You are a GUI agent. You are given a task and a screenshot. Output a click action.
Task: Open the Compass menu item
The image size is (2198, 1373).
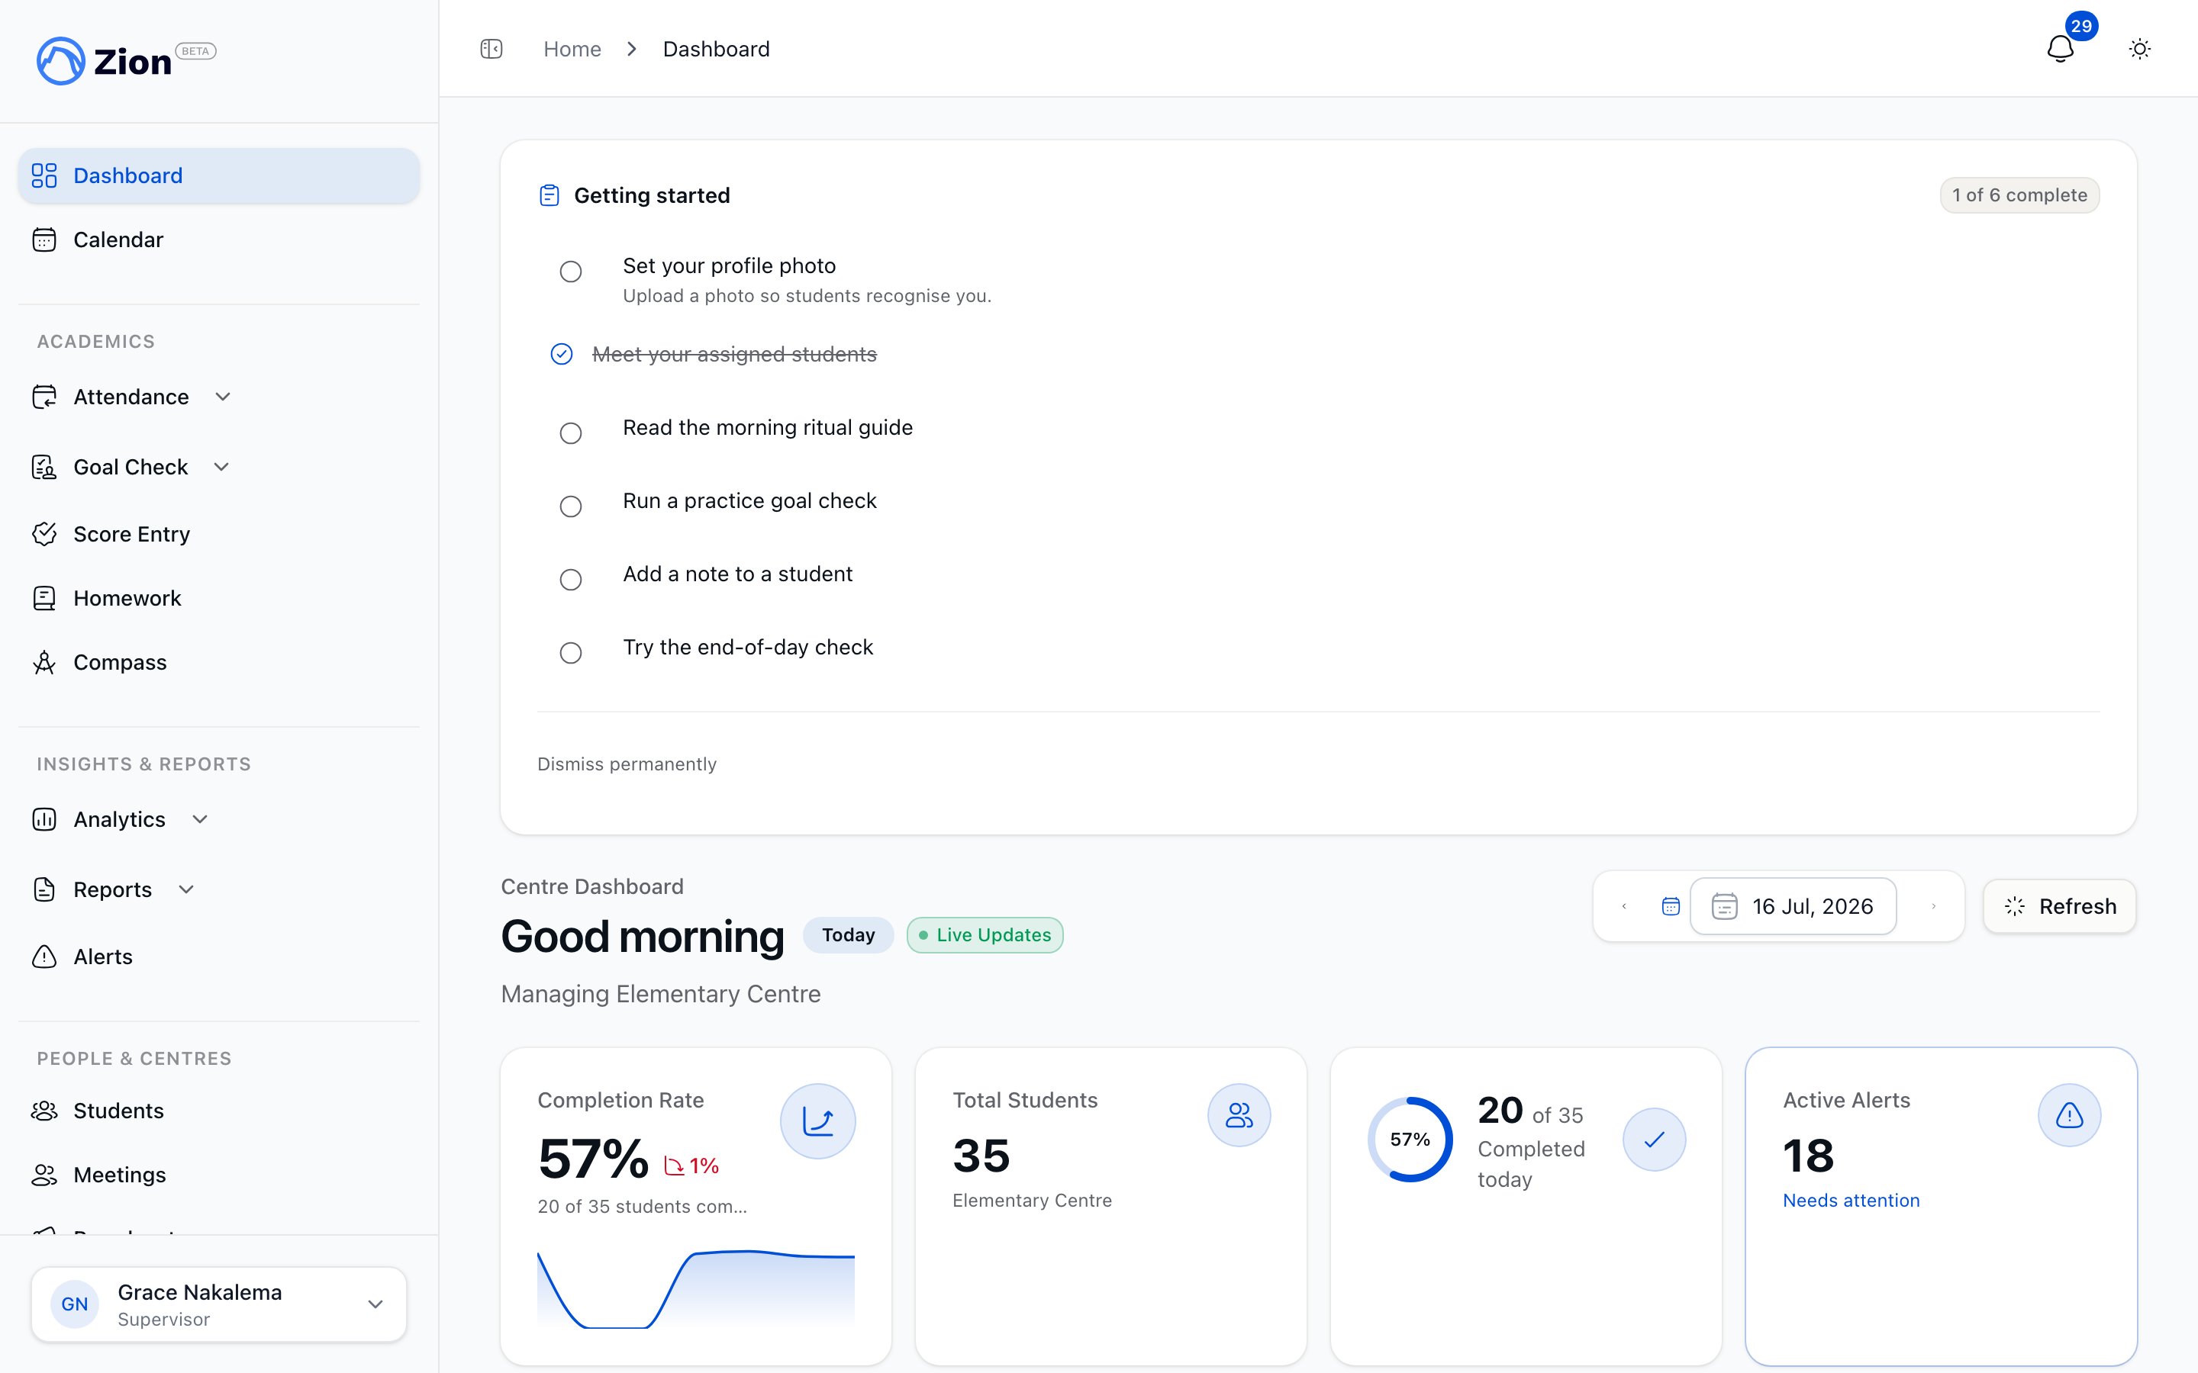pos(219,662)
